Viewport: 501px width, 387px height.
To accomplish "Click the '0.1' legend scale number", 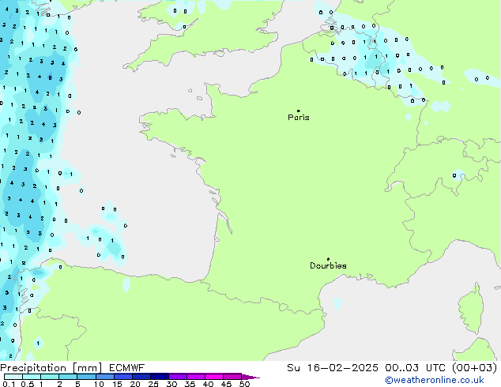I will (9, 384).
